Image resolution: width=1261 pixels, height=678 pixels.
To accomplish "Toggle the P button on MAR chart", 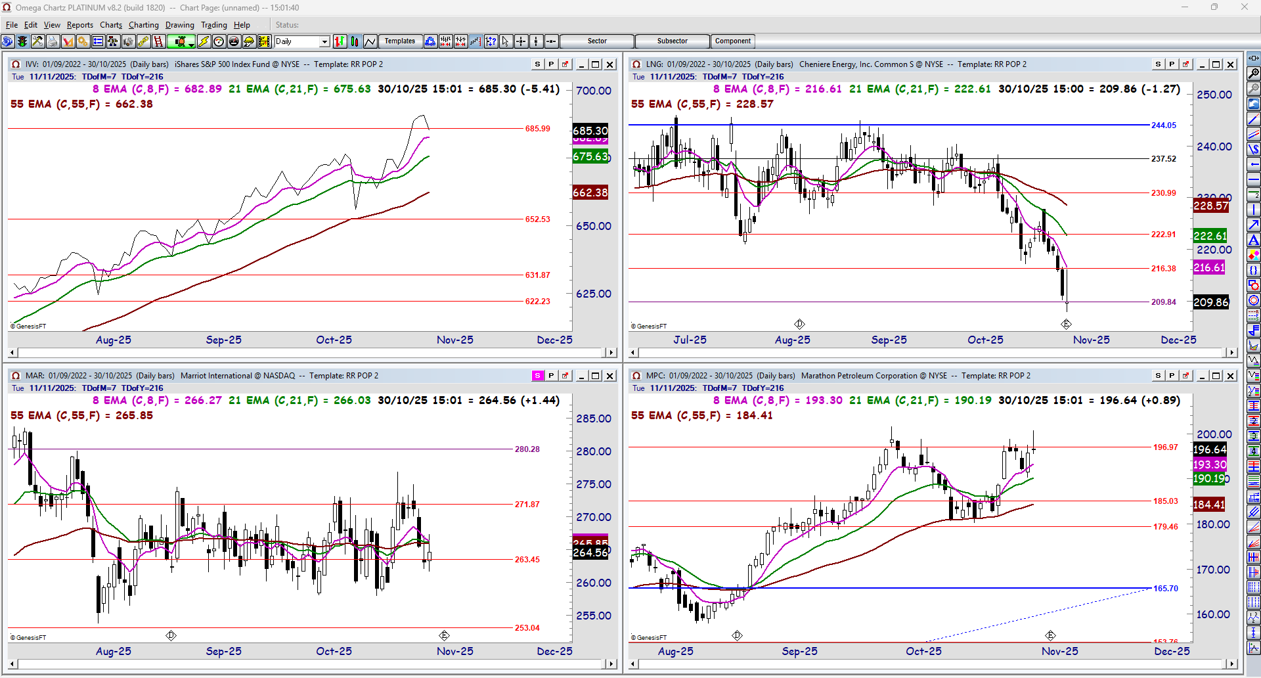I will pos(551,376).
